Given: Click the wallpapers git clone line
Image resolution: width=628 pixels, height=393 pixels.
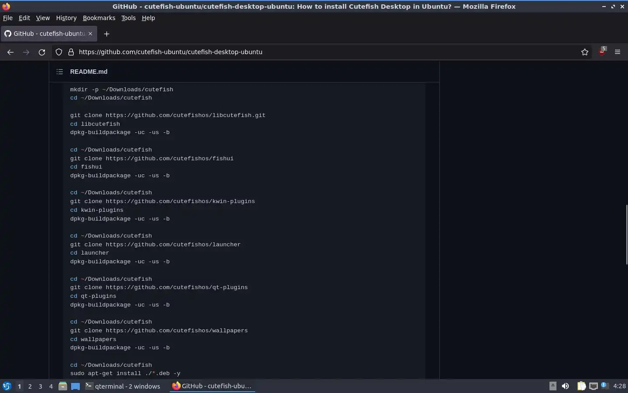Looking at the screenshot, I should (159, 331).
